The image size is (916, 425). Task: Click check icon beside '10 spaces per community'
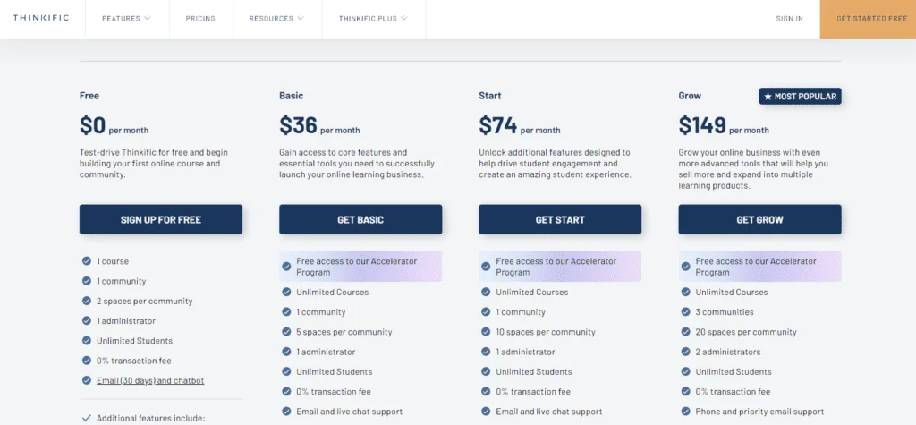coord(486,332)
